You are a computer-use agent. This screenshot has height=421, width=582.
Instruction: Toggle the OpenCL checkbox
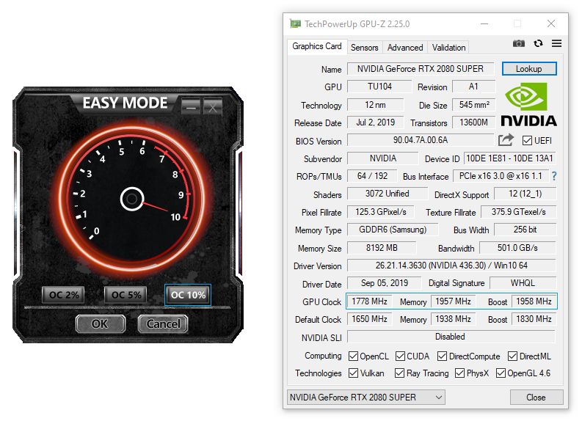[x=353, y=356]
